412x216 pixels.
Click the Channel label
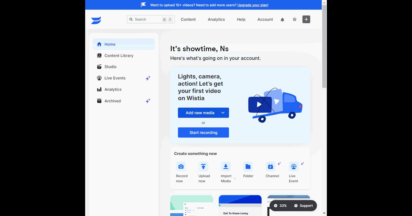pyautogui.click(x=272, y=176)
